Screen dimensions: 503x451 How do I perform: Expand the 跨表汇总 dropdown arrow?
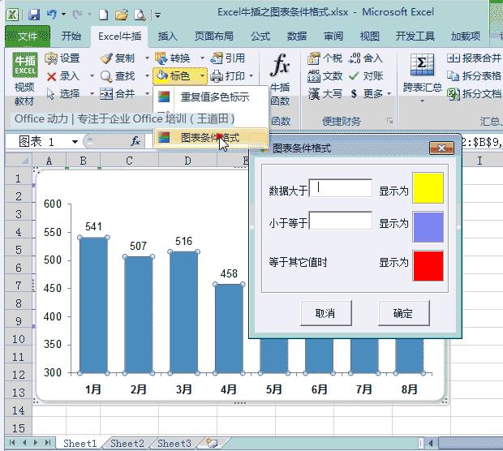(422, 101)
